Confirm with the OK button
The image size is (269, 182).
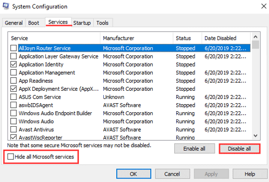pos(134,174)
